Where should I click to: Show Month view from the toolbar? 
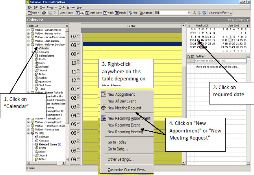tap(120, 13)
